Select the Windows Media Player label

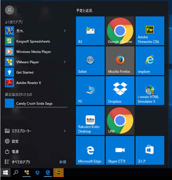tap(33, 52)
